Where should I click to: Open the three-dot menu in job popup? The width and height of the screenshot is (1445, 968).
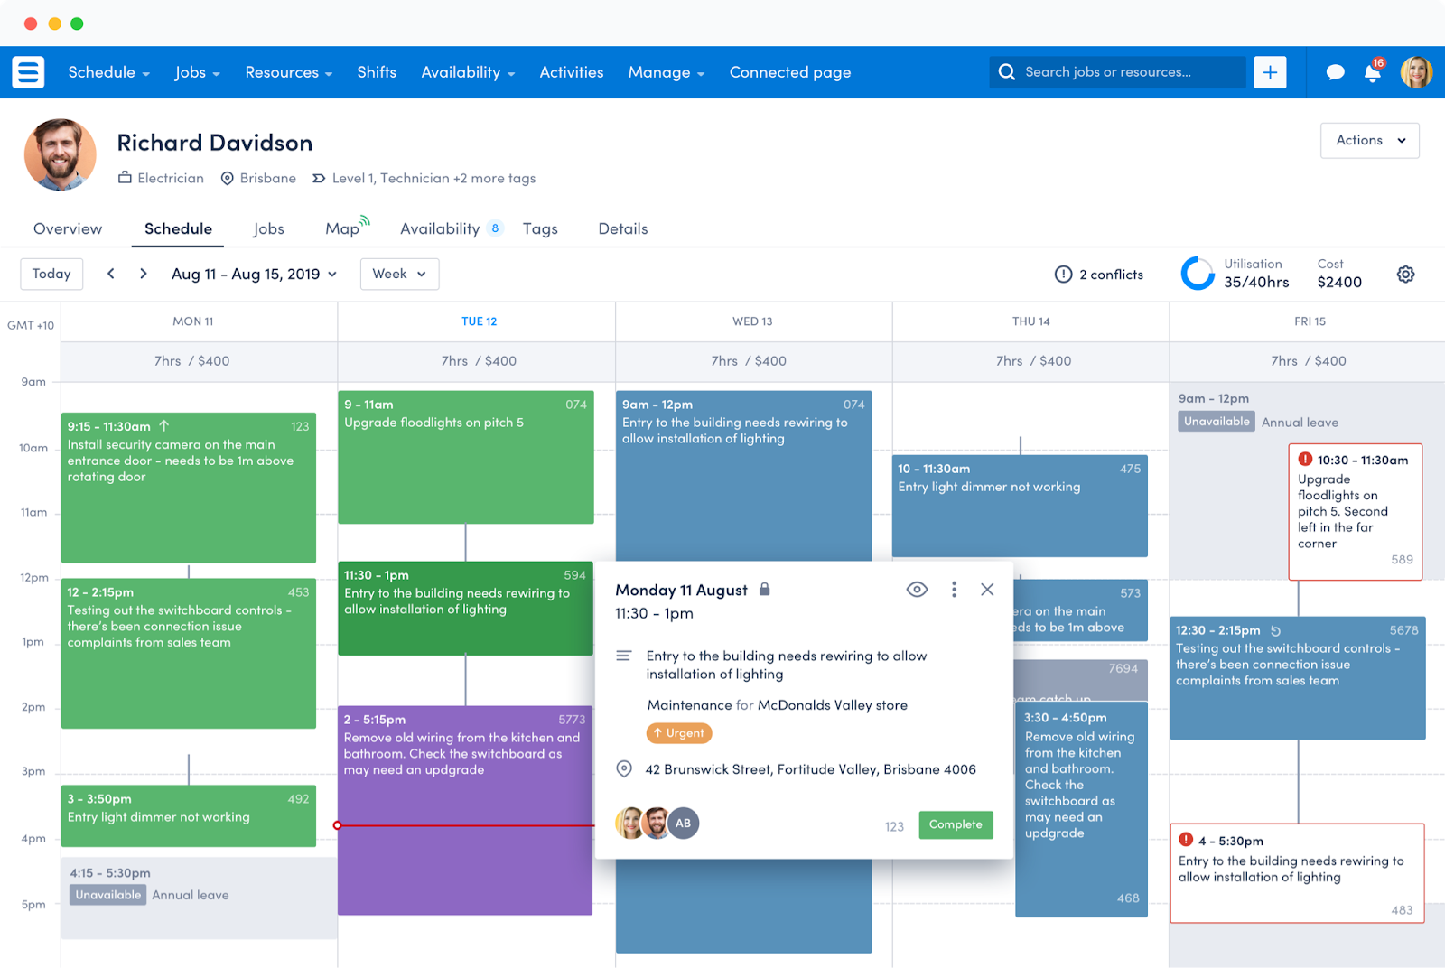[x=954, y=590]
